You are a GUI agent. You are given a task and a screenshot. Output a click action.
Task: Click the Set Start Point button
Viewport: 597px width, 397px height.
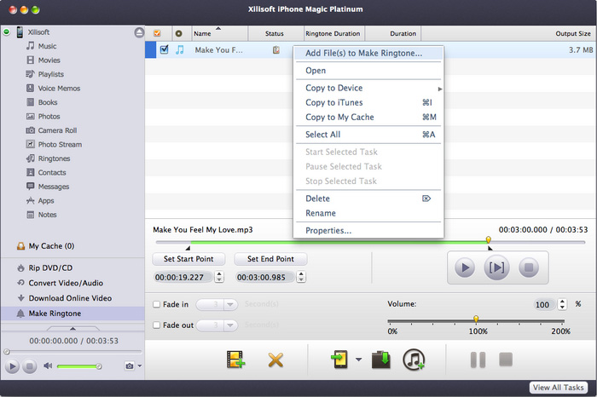tap(188, 259)
